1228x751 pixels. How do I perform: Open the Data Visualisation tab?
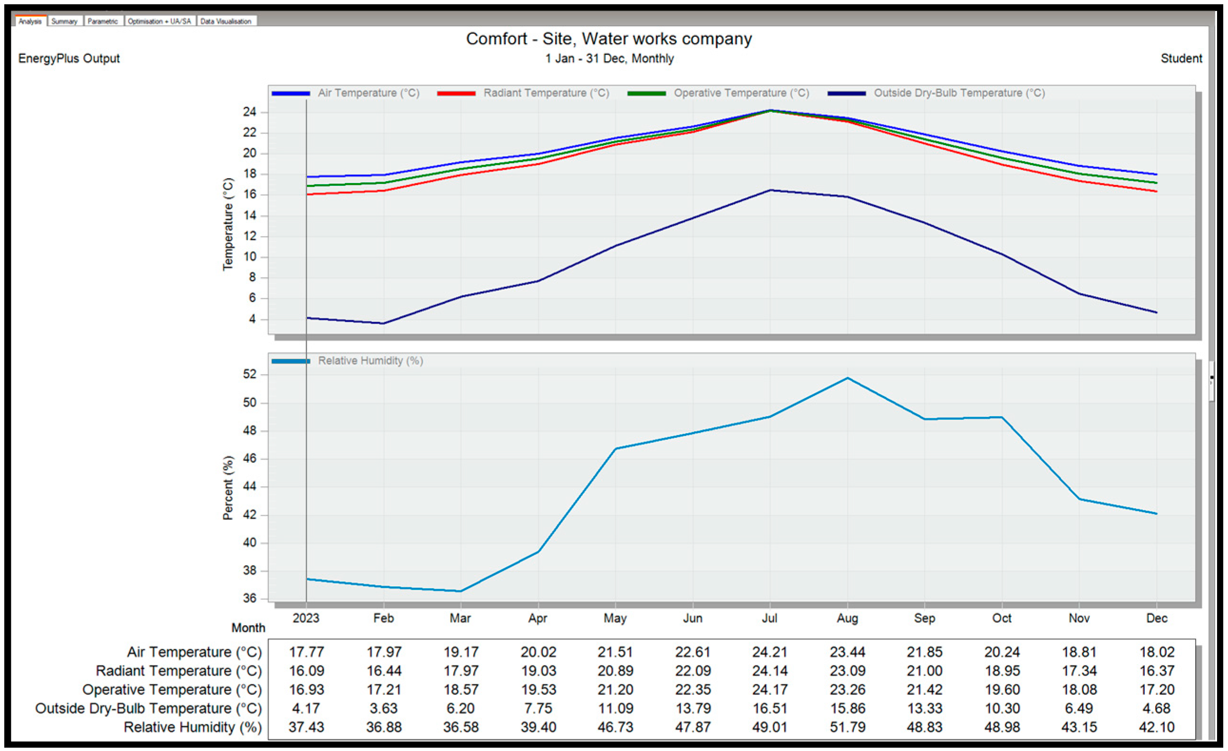click(x=226, y=21)
